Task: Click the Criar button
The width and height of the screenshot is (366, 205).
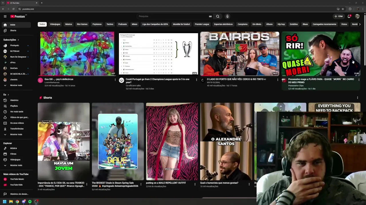Action: point(339,17)
